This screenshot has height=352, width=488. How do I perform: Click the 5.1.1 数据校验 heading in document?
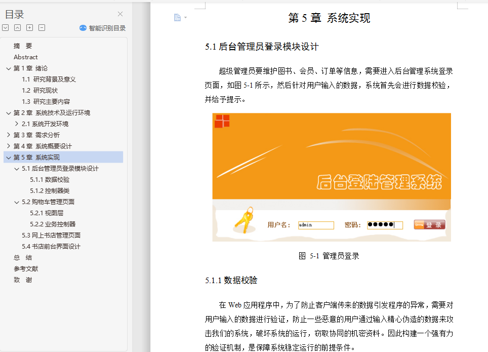coord(231,281)
